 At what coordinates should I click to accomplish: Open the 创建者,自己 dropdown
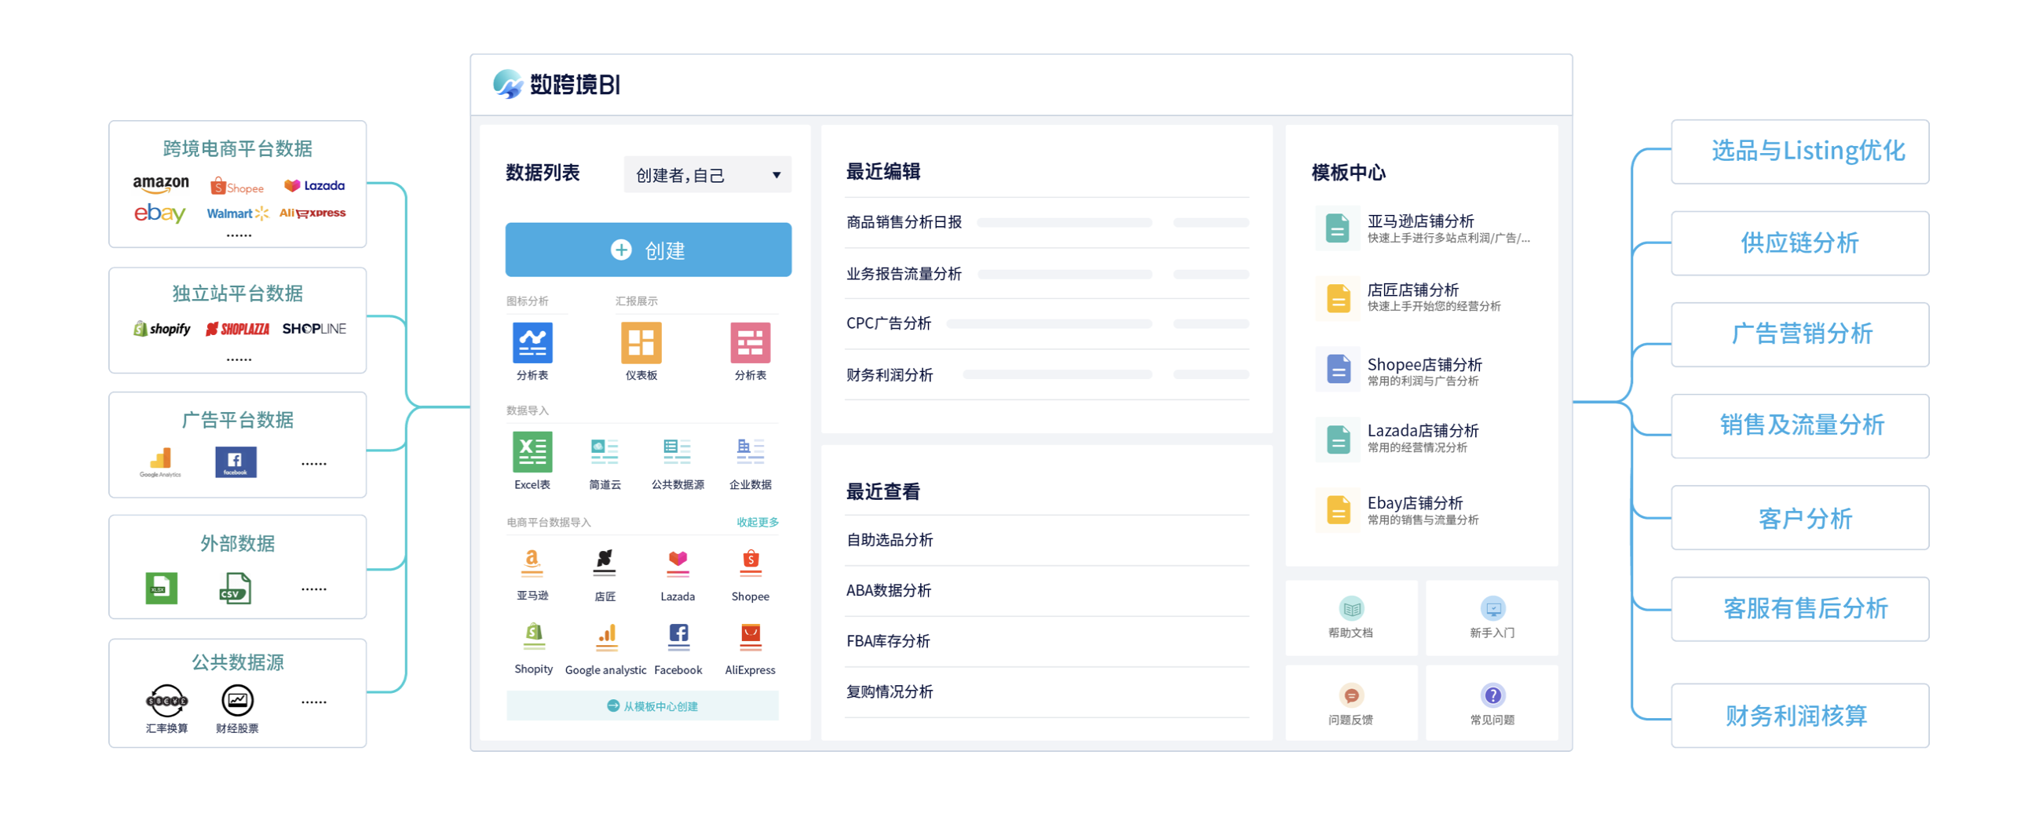(707, 174)
